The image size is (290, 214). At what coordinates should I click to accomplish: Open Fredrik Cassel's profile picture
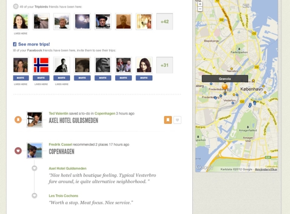[x=35, y=150]
